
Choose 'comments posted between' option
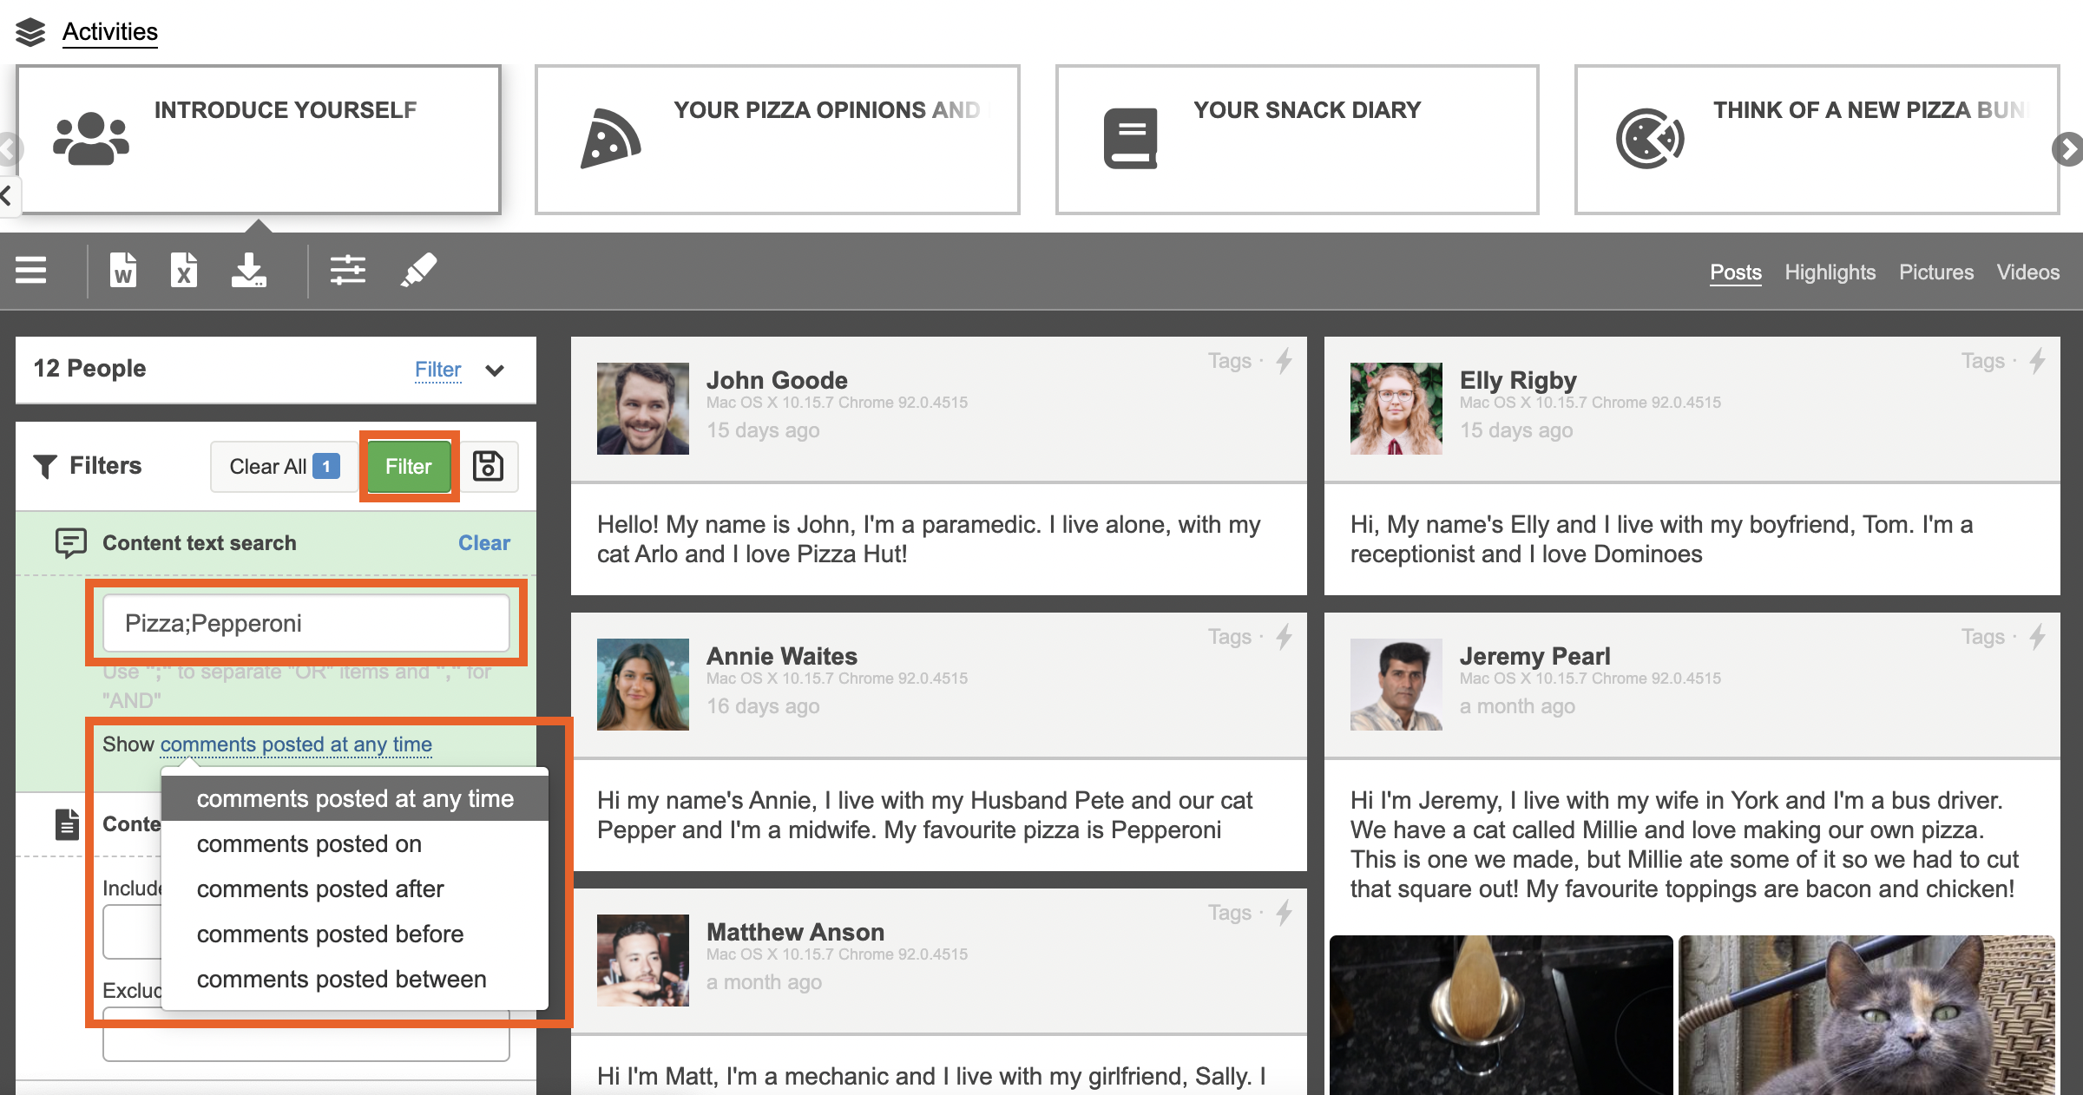coord(341,979)
